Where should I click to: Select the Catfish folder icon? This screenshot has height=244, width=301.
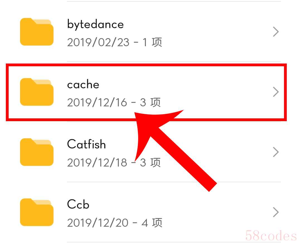pyautogui.click(x=37, y=152)
